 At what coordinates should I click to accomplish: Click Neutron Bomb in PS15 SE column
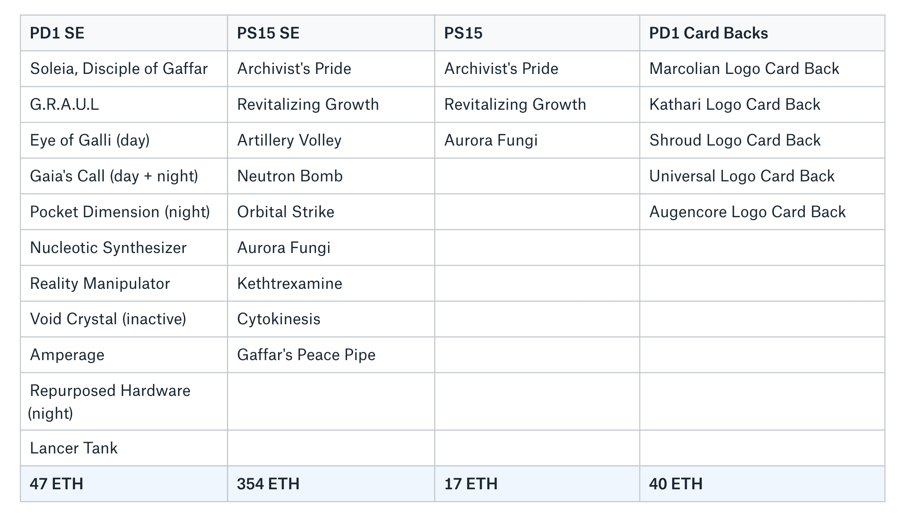pos(331,176)
